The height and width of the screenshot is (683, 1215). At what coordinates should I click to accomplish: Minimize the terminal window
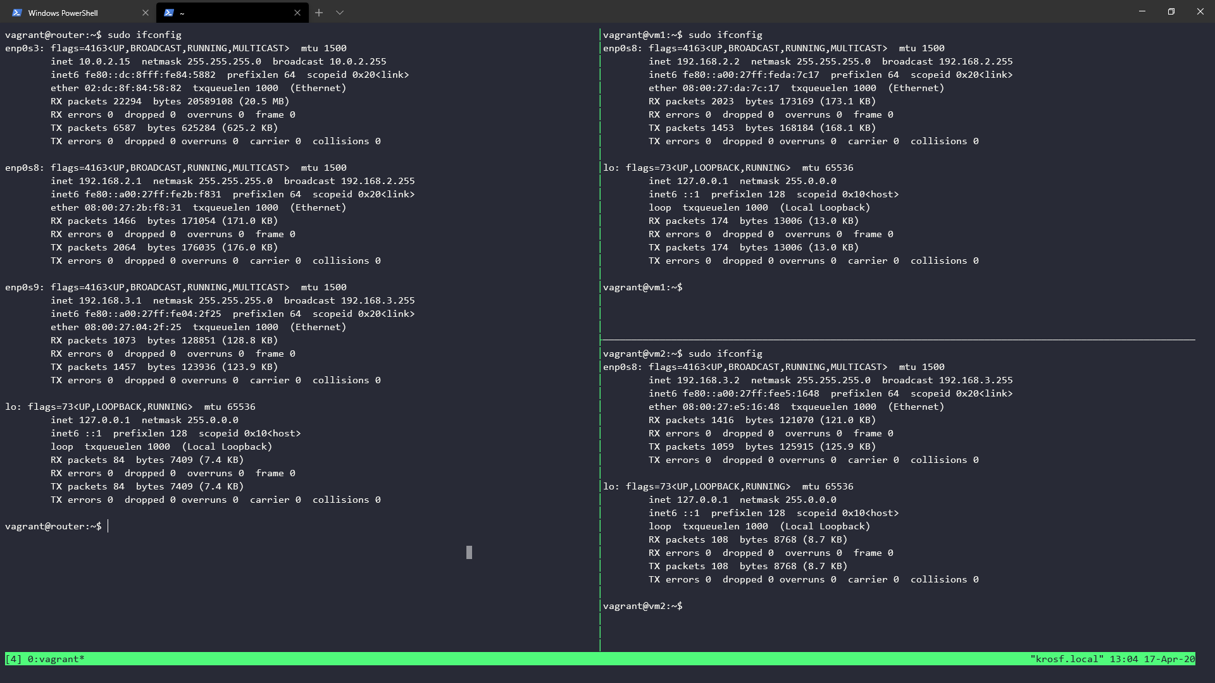coord(1142,11)
